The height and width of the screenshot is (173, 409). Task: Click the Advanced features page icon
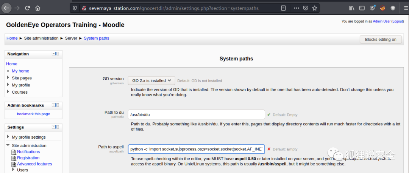click(x=14, y=164)
